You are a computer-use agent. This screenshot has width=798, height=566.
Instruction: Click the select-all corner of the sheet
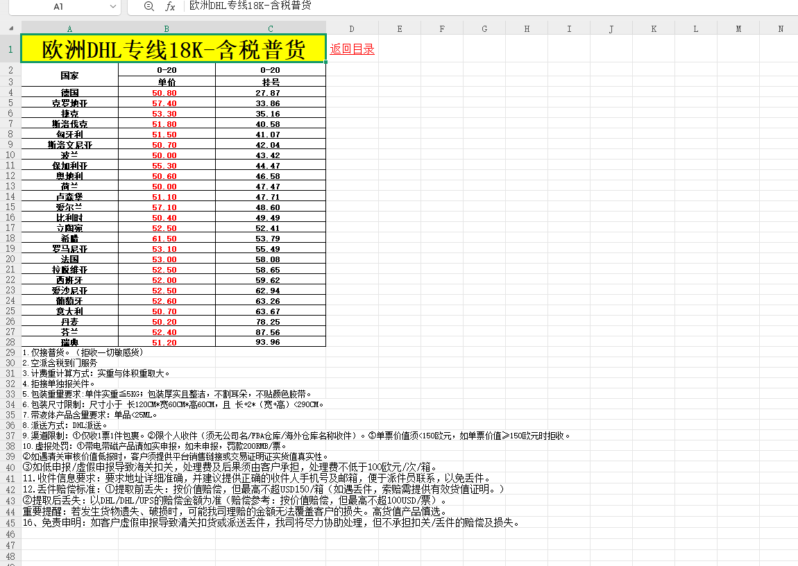click(x=11, y=28)
